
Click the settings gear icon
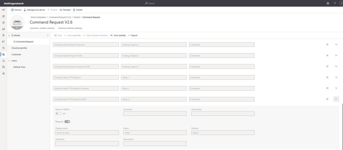(x=328, y=3)
